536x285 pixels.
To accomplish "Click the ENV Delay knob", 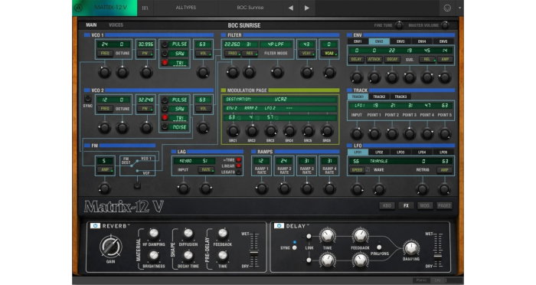I will pyautogui.click(x=357, y=77).
